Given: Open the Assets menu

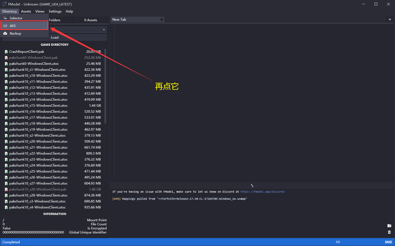Looking at the screenshot, I should [x=26, y=11].
